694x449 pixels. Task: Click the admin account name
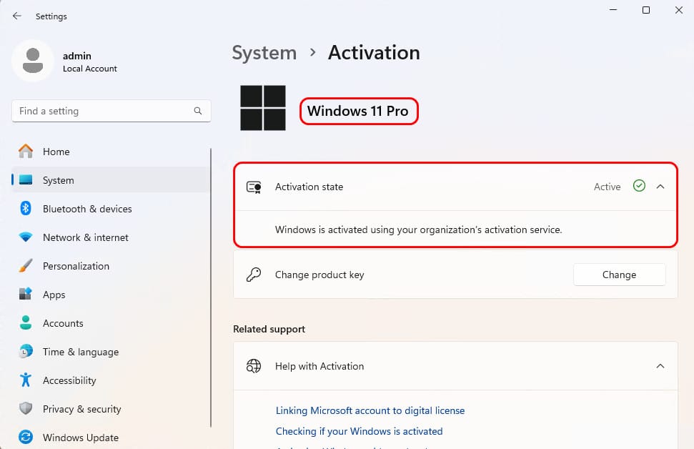click(77, 56)
